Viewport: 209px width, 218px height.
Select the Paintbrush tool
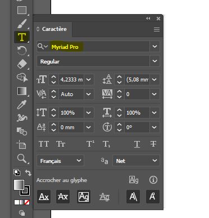point(22,24)
